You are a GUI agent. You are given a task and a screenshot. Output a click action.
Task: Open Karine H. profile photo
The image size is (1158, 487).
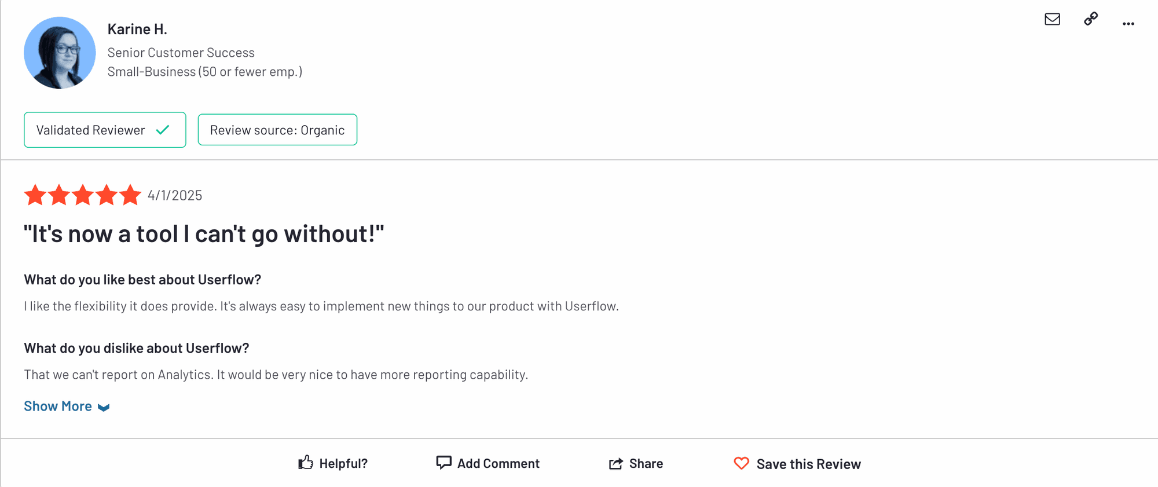coord(60,53)
